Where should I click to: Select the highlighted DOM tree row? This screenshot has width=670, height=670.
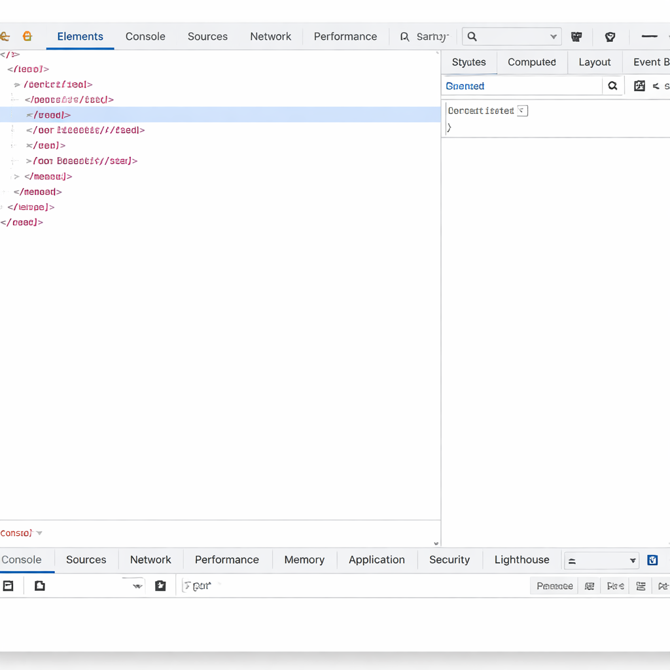coord(220,115)
